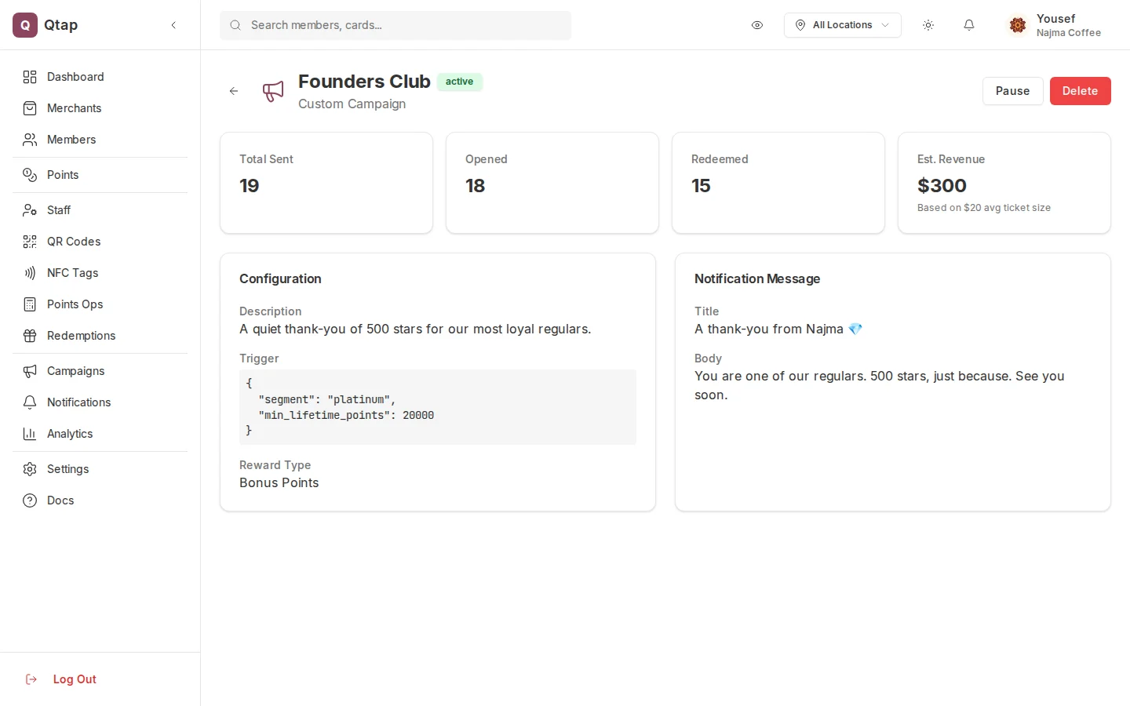Click the Analytics bar chart icon
Viewport: 1130px width, 706px height.
pyautogui.click(x=30, y=434)
